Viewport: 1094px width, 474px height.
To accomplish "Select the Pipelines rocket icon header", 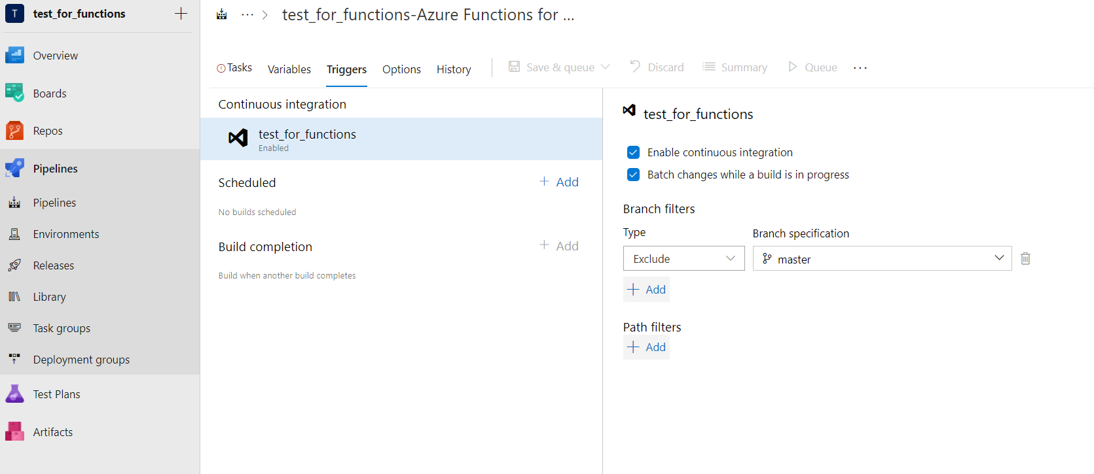I will 14,168.
